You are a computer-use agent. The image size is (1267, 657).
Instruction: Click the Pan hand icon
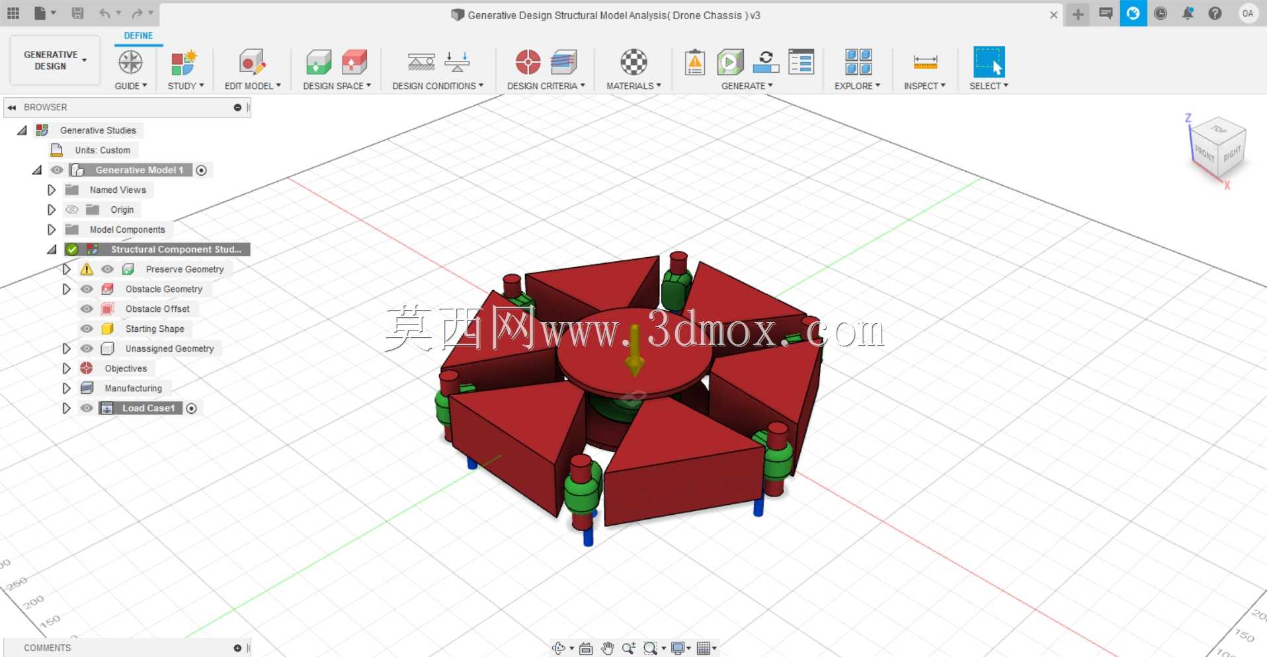click(608, 648)
